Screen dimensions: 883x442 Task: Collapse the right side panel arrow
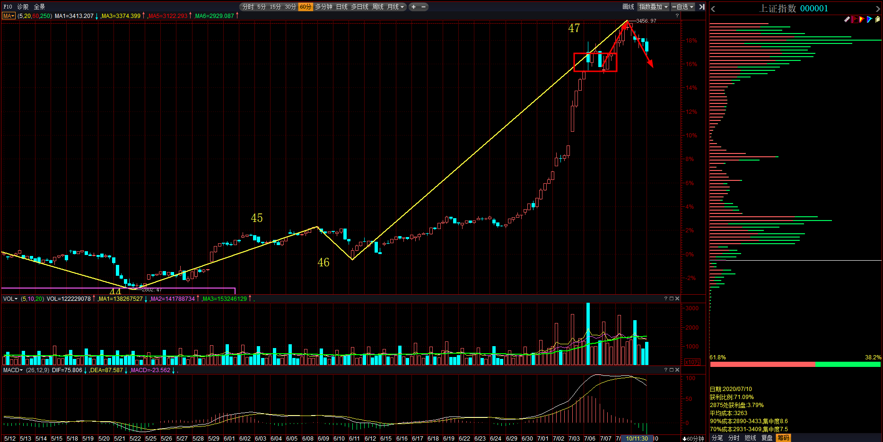[x=702, y=7]
